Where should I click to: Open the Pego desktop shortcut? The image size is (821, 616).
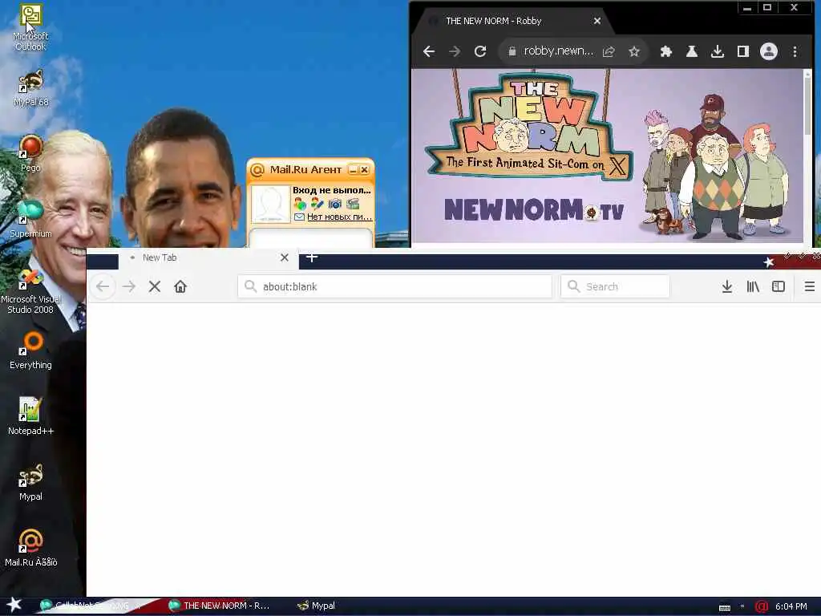[x=30, y=153]
